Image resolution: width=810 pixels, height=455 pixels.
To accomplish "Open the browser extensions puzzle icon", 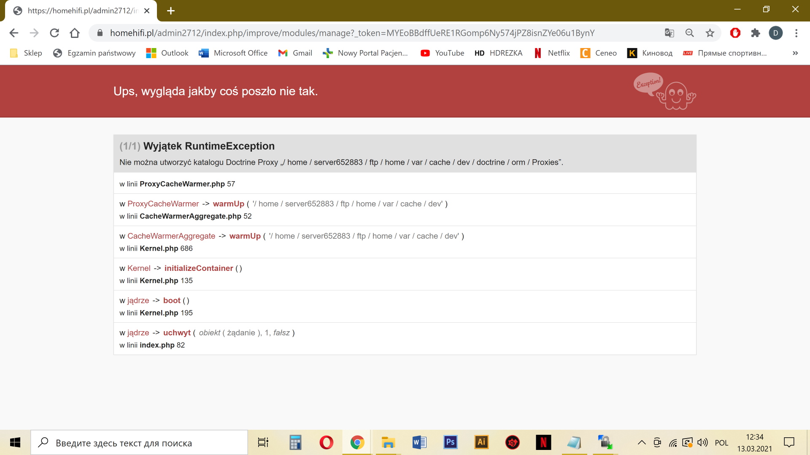I will pos(756,33).
